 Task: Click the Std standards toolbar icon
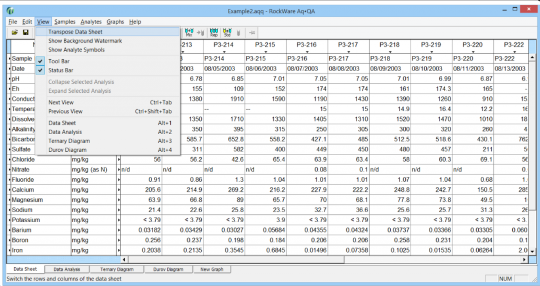point(227,32)
